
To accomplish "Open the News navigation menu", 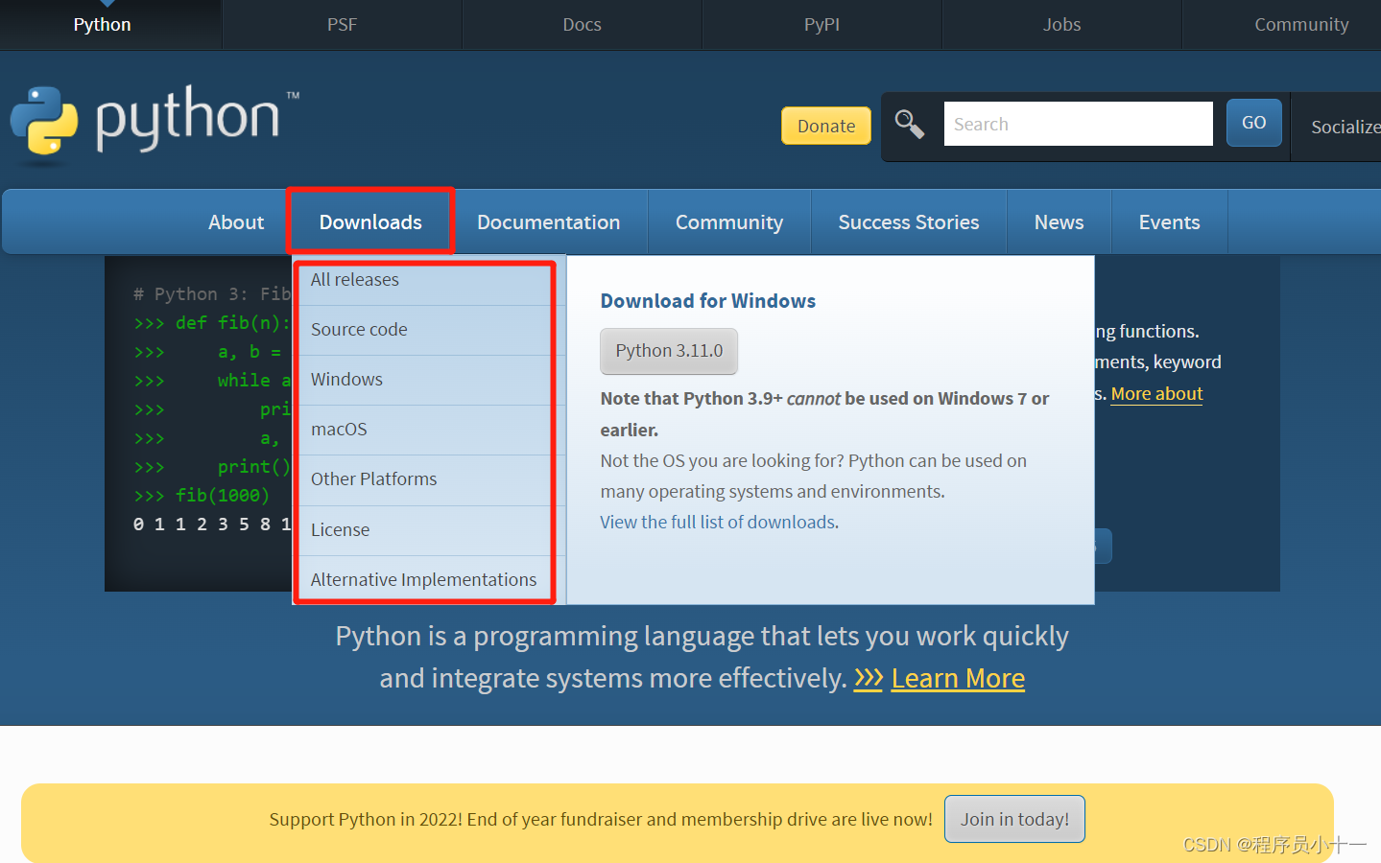I will tap(1060, 222).
